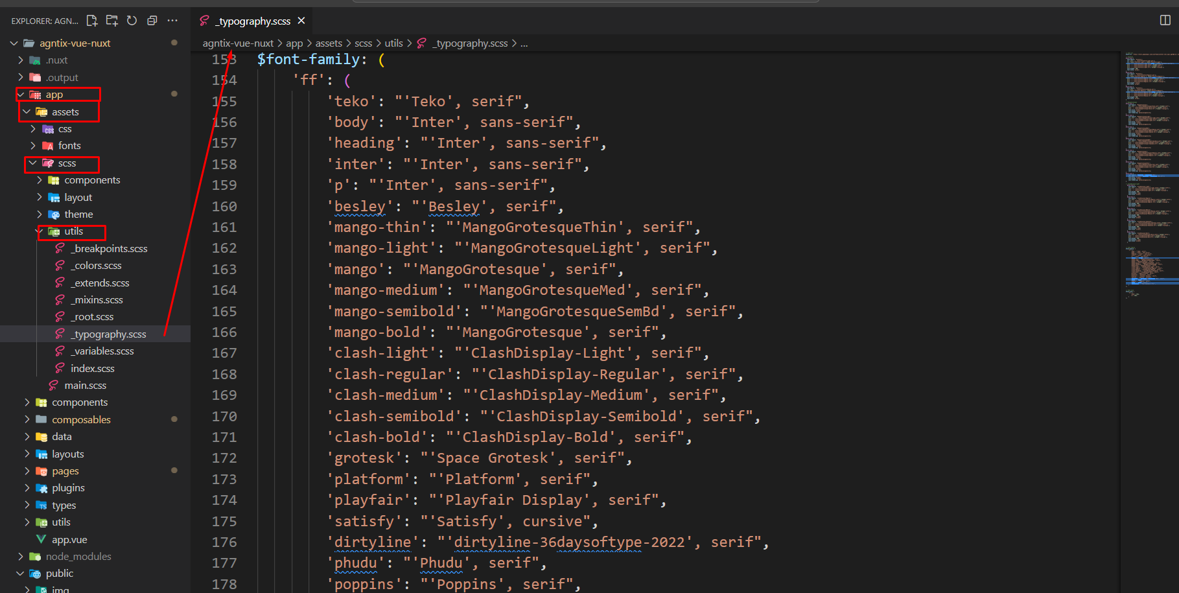Open Explorer more actions ellipsis menu

click(x=172, y=21)
